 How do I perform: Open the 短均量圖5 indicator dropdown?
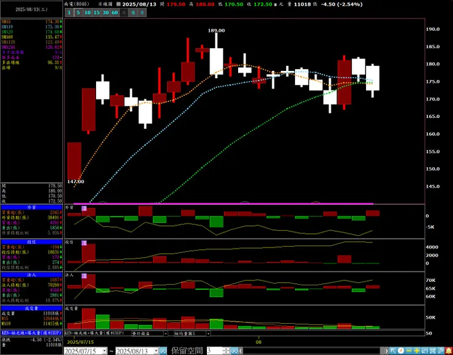pyautogui.click(x=208, y=334)
